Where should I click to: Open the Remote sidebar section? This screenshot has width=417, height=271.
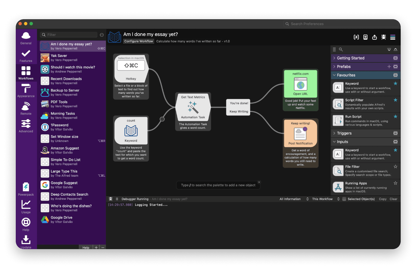coord(26,108)
